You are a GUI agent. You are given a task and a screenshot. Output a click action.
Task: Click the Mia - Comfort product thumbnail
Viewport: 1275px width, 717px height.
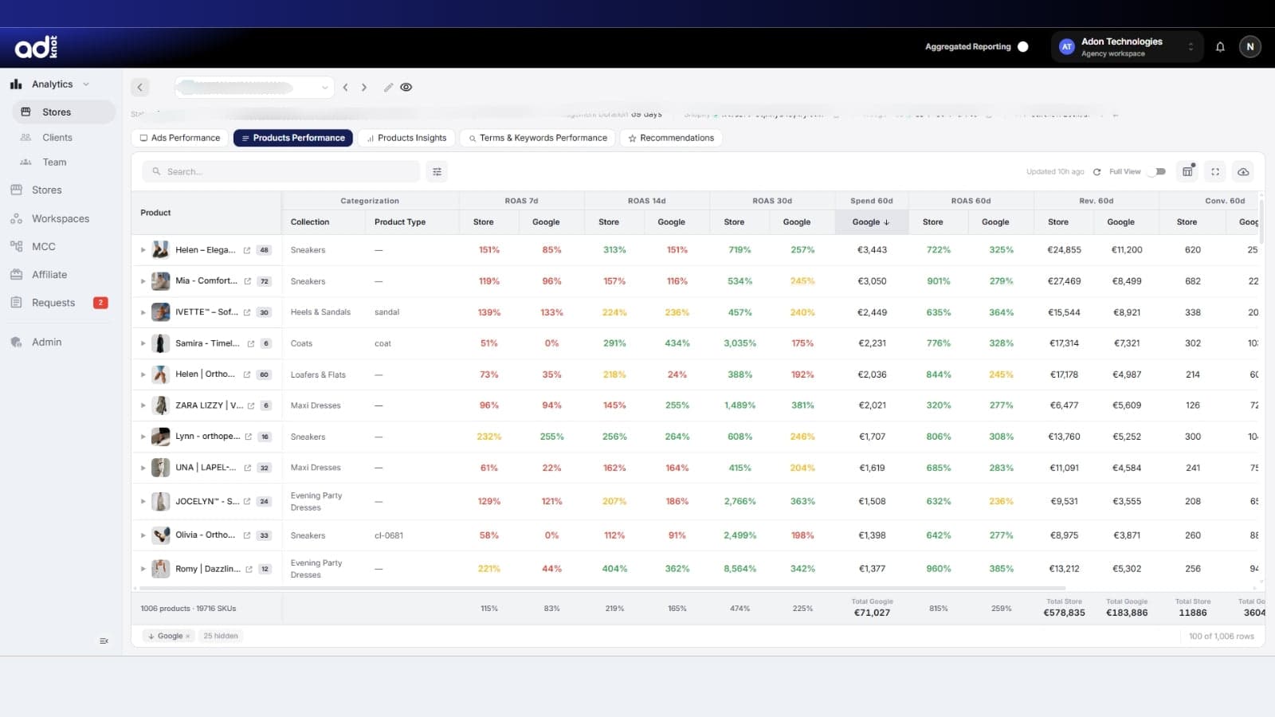click(x=161, y=281)
